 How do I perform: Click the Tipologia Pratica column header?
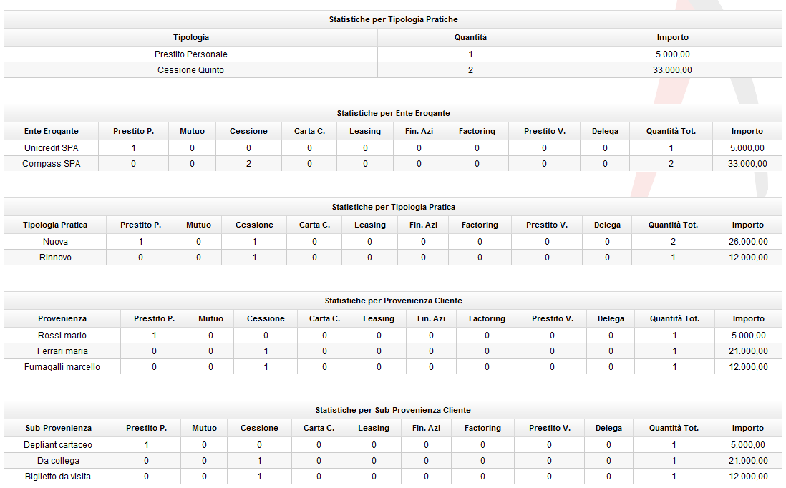point(55,225)
